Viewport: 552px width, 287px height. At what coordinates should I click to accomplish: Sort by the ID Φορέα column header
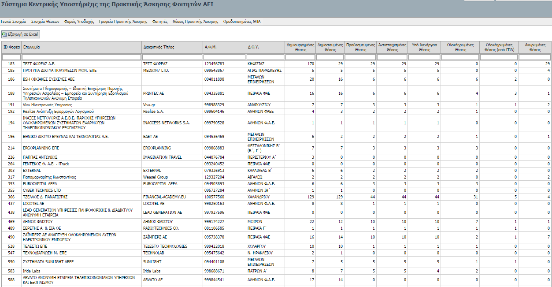[11, 47]
